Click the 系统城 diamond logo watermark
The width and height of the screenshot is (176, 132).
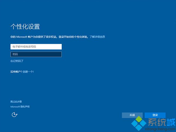(139, 123)
